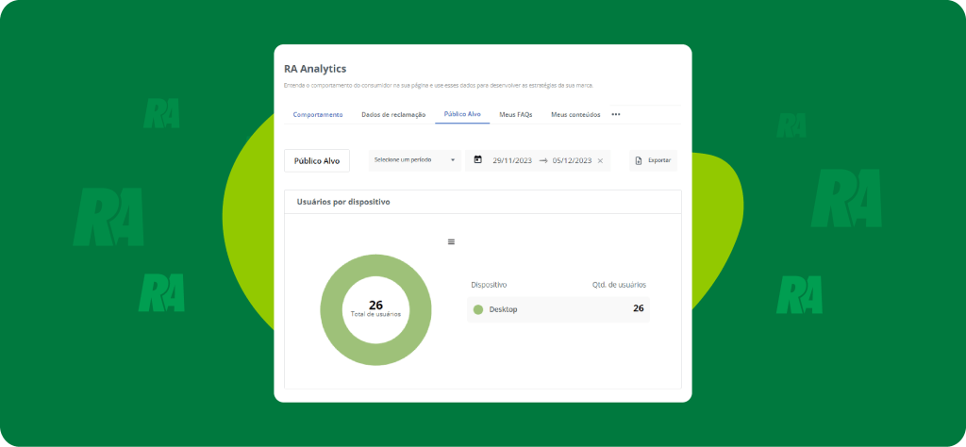Open the chart hamburger menu icon
Screen dimensions: 966x447
pos(451,242)
